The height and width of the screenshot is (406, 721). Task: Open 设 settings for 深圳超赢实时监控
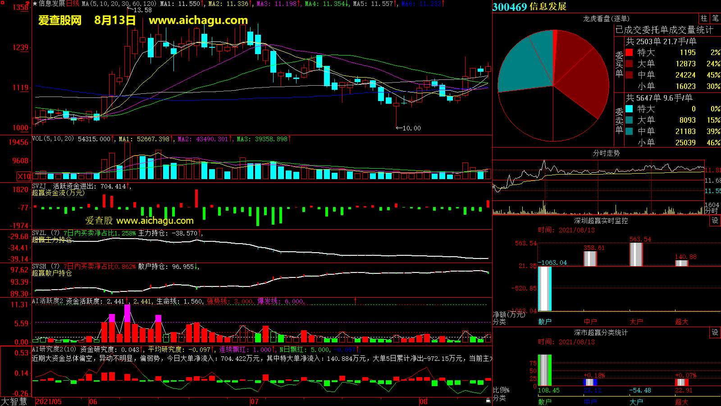[715, 221]
